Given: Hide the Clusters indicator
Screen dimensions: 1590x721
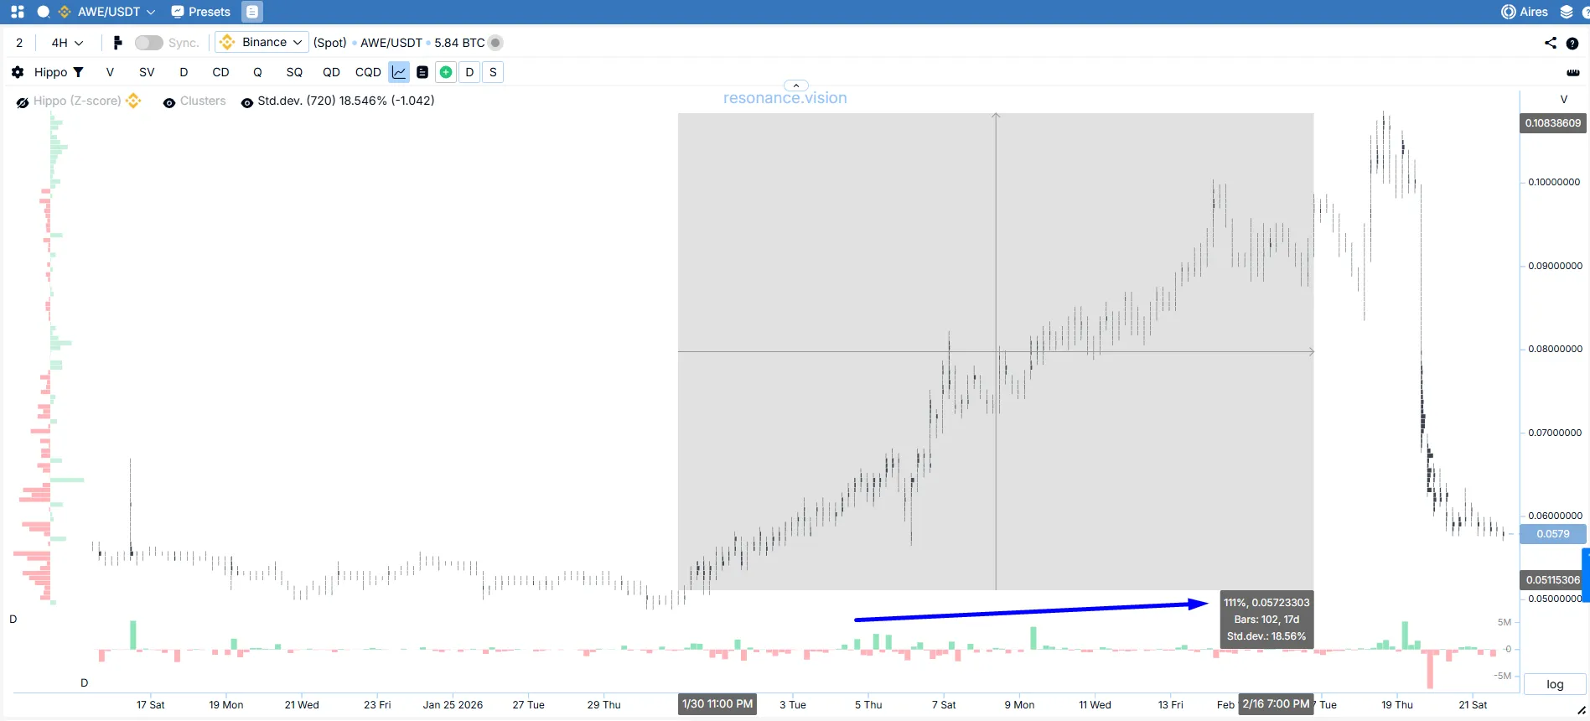Looking at the screenshot, I should click(x=169, y=102).
